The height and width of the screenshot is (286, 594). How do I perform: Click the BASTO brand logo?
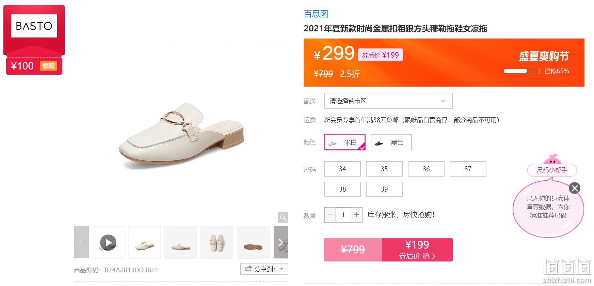click(x=34, y=26)
